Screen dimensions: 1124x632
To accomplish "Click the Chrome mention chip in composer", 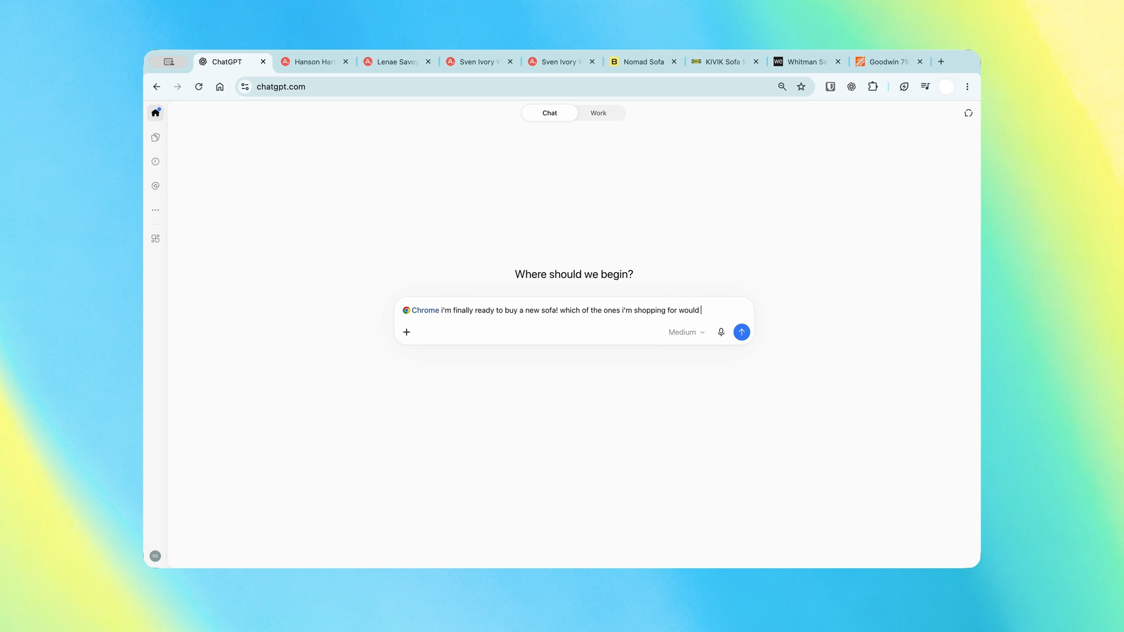I will click(420, 310).
